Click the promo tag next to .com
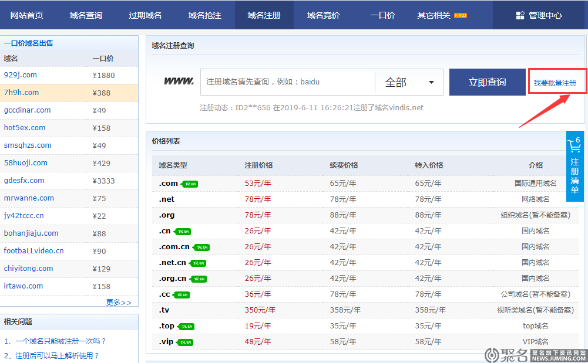The height and width of the screenshot is (363, 588). [190, 184]
